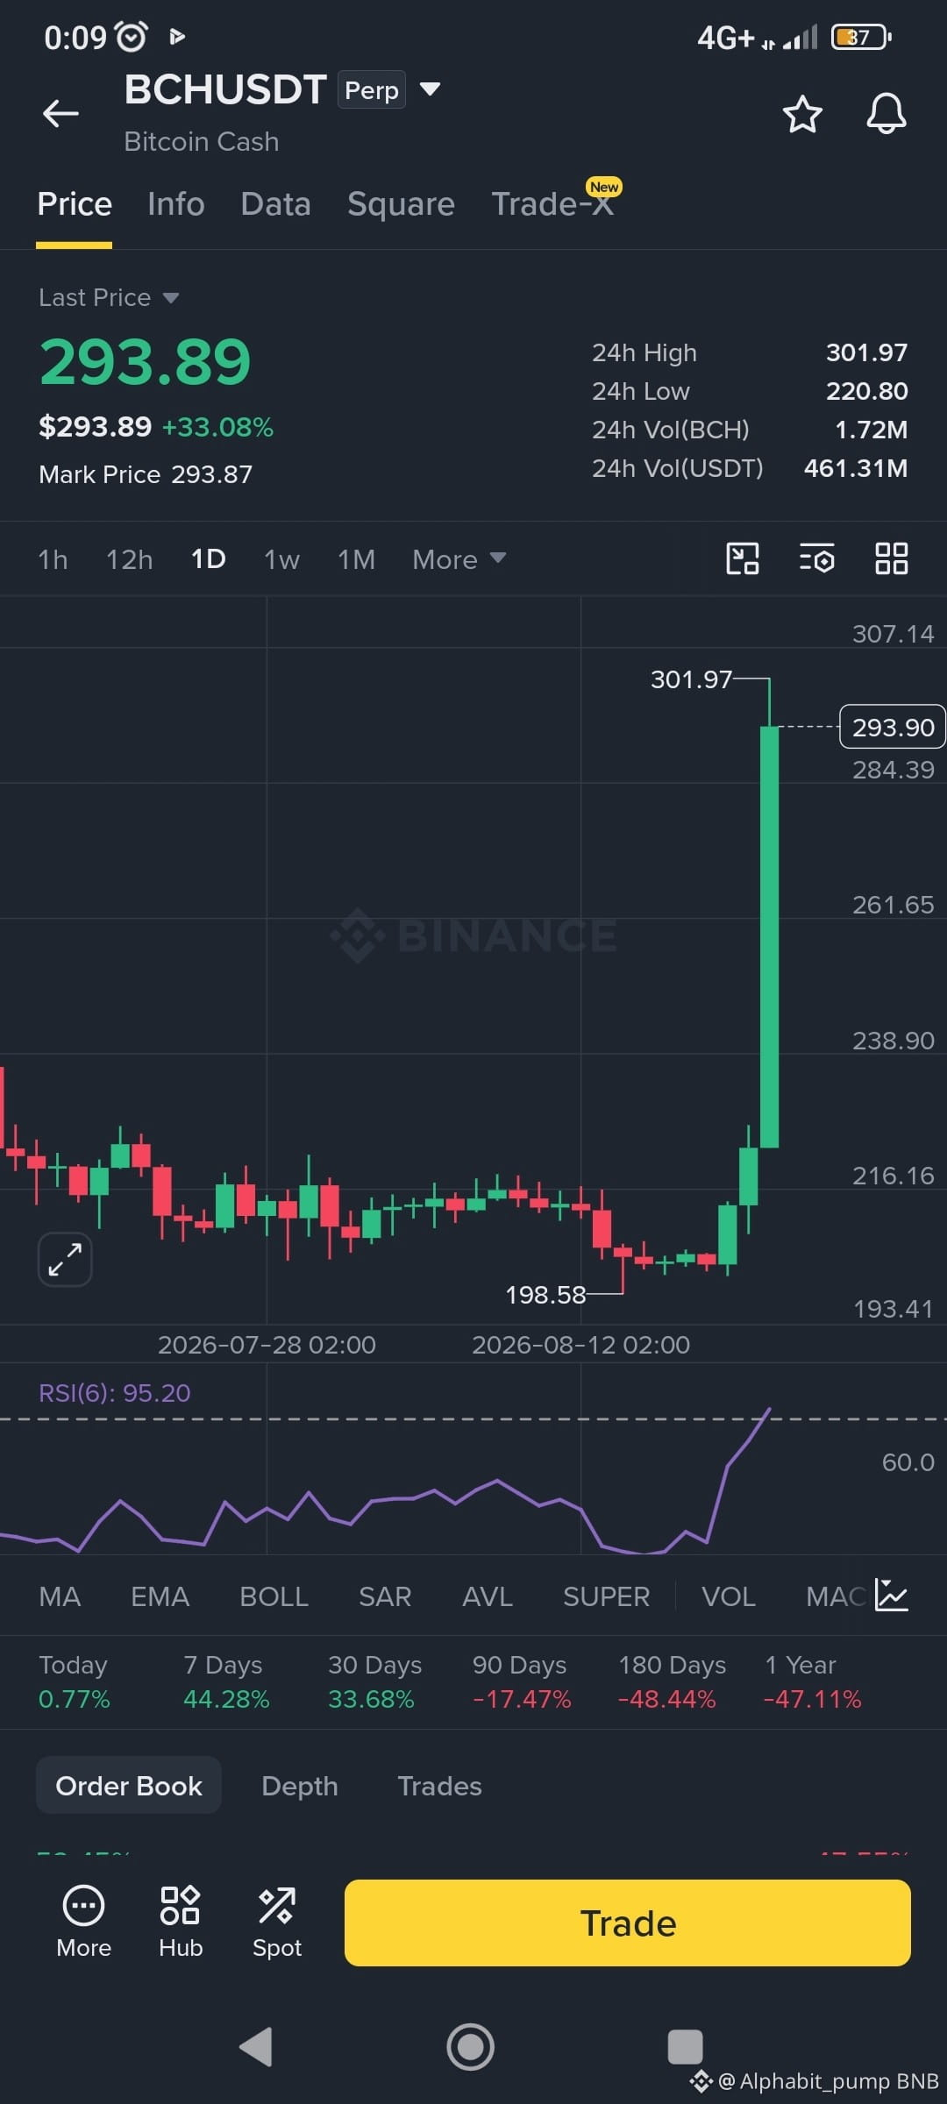This screenshot has width=947, height=2104.
Task: Select the 1h timeframe
Action: pyautogui.click(x=53, y=559)
